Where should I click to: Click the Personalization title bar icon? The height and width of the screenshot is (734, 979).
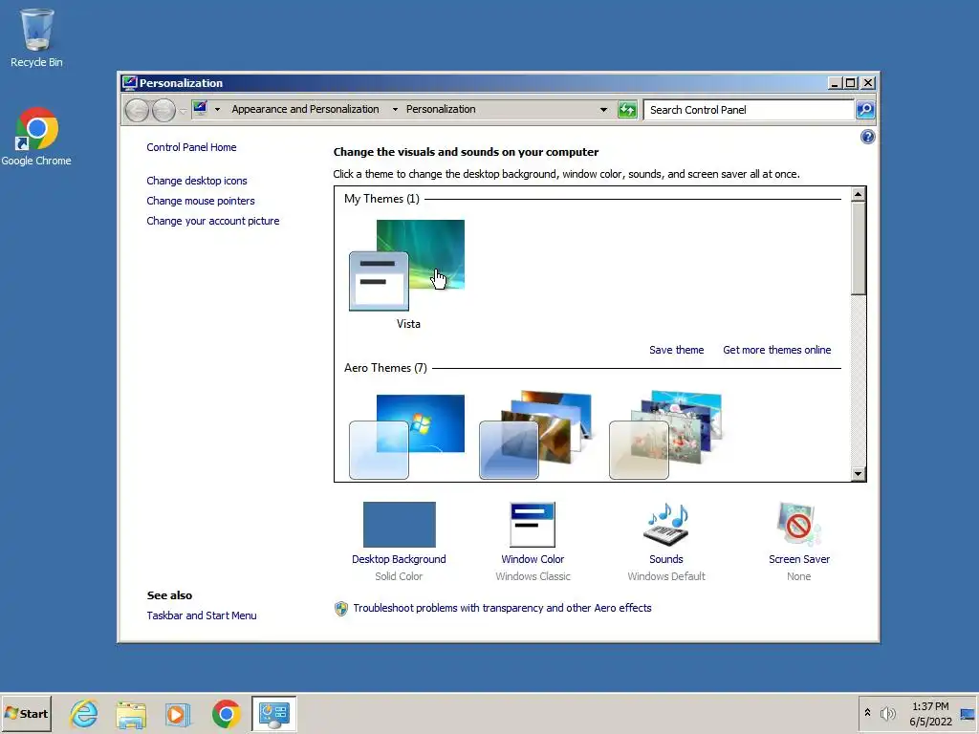(x=130, y=83)
